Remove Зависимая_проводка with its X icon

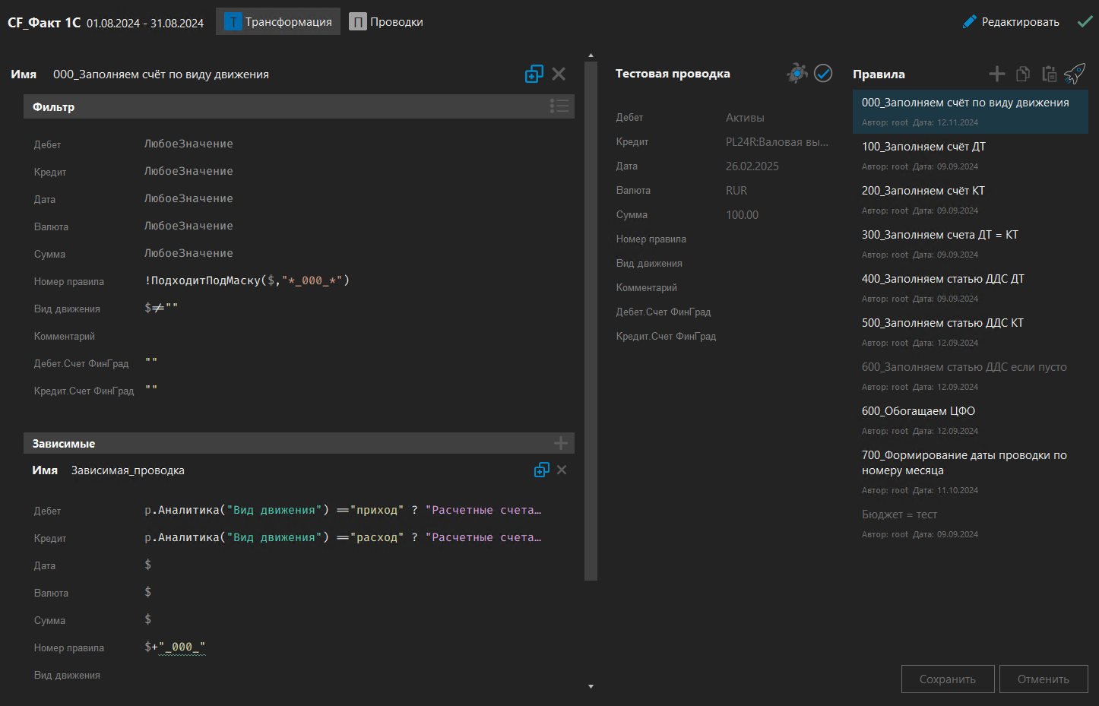point(562,470)
